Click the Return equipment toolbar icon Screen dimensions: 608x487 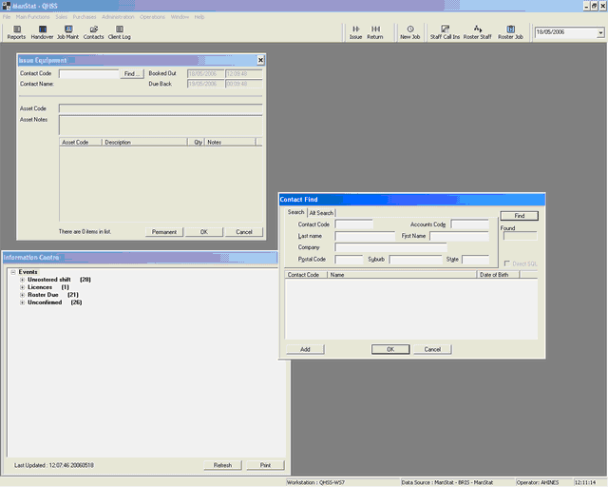click(375, 31)
